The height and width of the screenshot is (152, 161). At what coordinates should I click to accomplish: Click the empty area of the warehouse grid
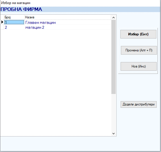56,82
